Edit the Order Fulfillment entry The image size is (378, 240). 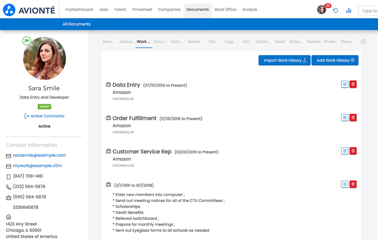tap(345, 118)
